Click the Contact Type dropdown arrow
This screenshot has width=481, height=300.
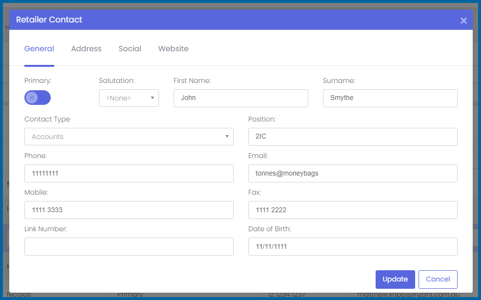(x=227, y=137)
